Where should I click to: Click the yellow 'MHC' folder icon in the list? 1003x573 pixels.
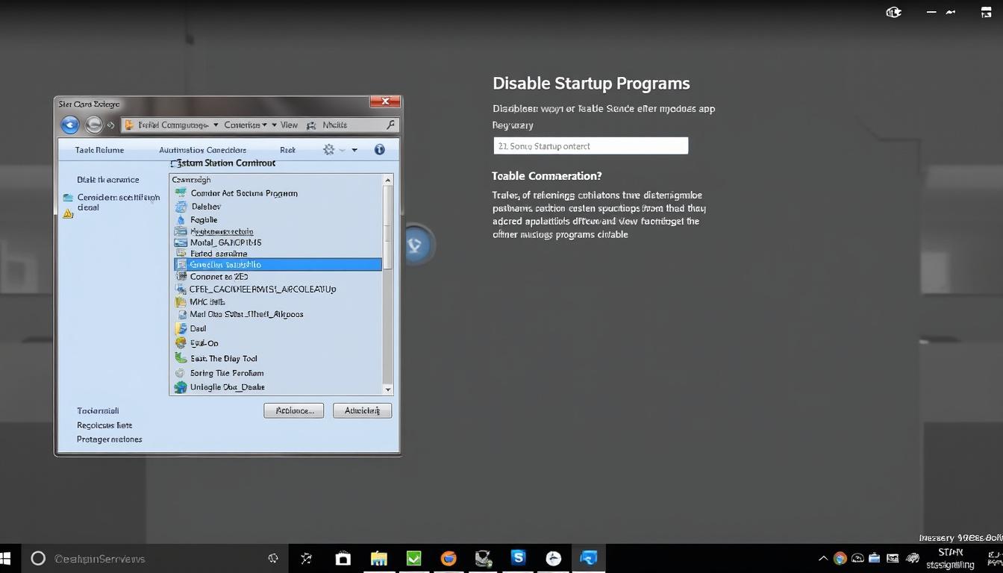pyautogui.click(x=180, y=301)
